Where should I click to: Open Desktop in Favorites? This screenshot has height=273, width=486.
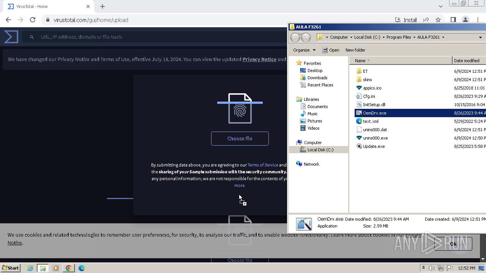pyautogui.click(x=311, y=71)
